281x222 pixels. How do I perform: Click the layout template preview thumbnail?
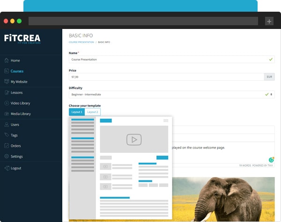121,168
